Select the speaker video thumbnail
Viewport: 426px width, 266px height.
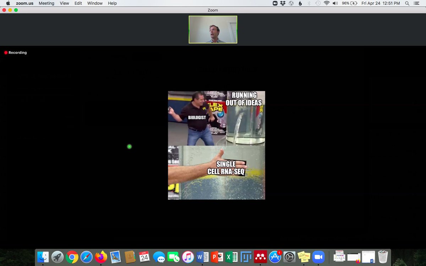[213, 29]
